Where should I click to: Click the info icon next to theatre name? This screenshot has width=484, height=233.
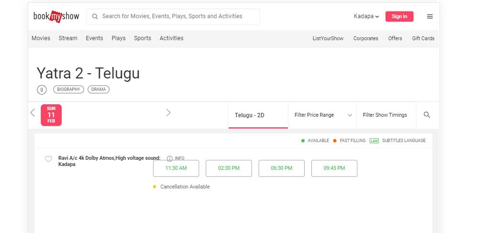[x=170, y=158]
